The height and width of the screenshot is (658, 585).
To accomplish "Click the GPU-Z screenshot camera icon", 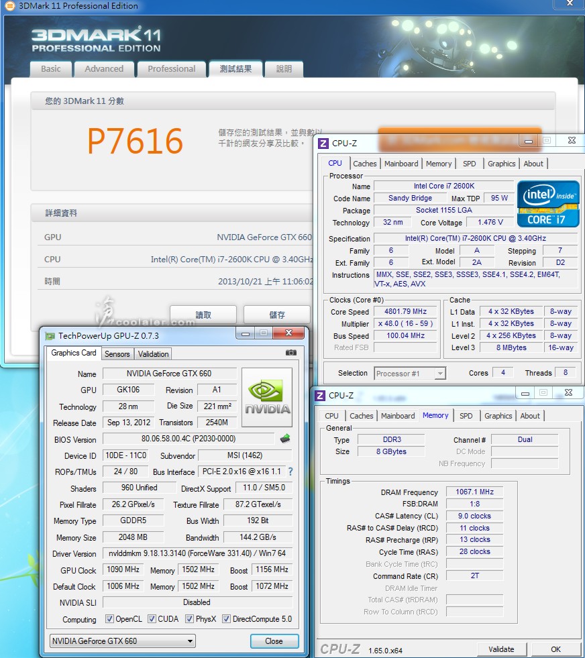I will 290,353.
